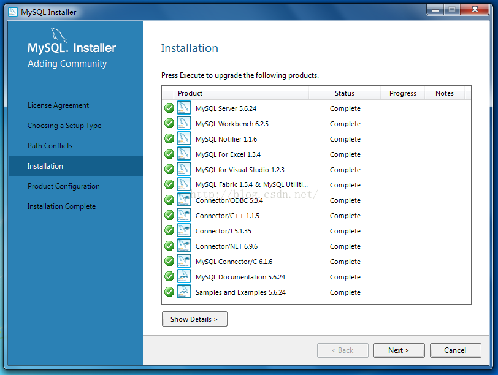The width and height of the screenshot is (498, 375).
Task: Sort list by Status column header
Action: coord(345,93)
